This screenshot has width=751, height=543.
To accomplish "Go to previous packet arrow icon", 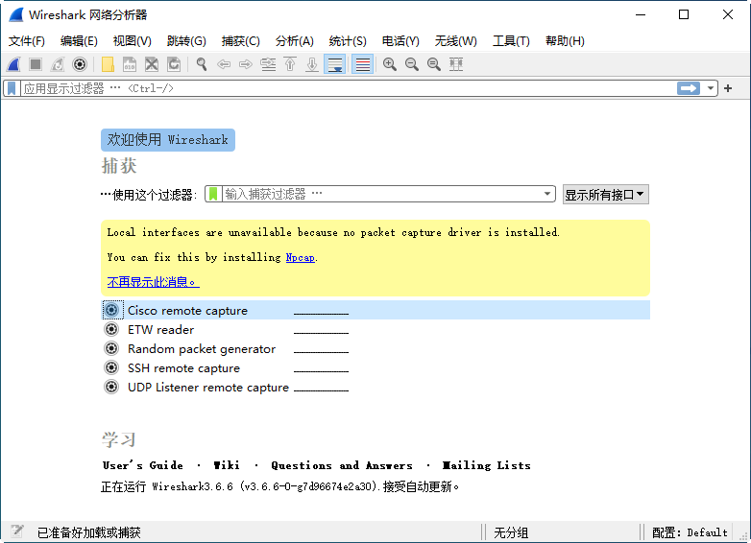I will 224,64.
